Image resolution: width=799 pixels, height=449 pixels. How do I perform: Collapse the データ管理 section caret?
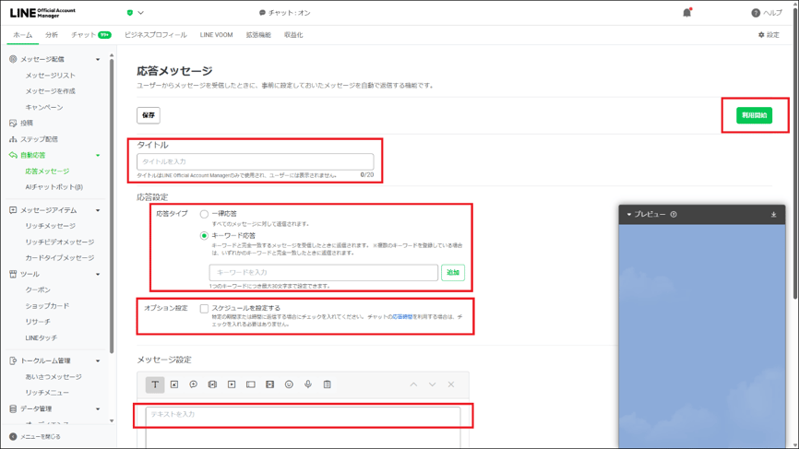pos(98,408)
